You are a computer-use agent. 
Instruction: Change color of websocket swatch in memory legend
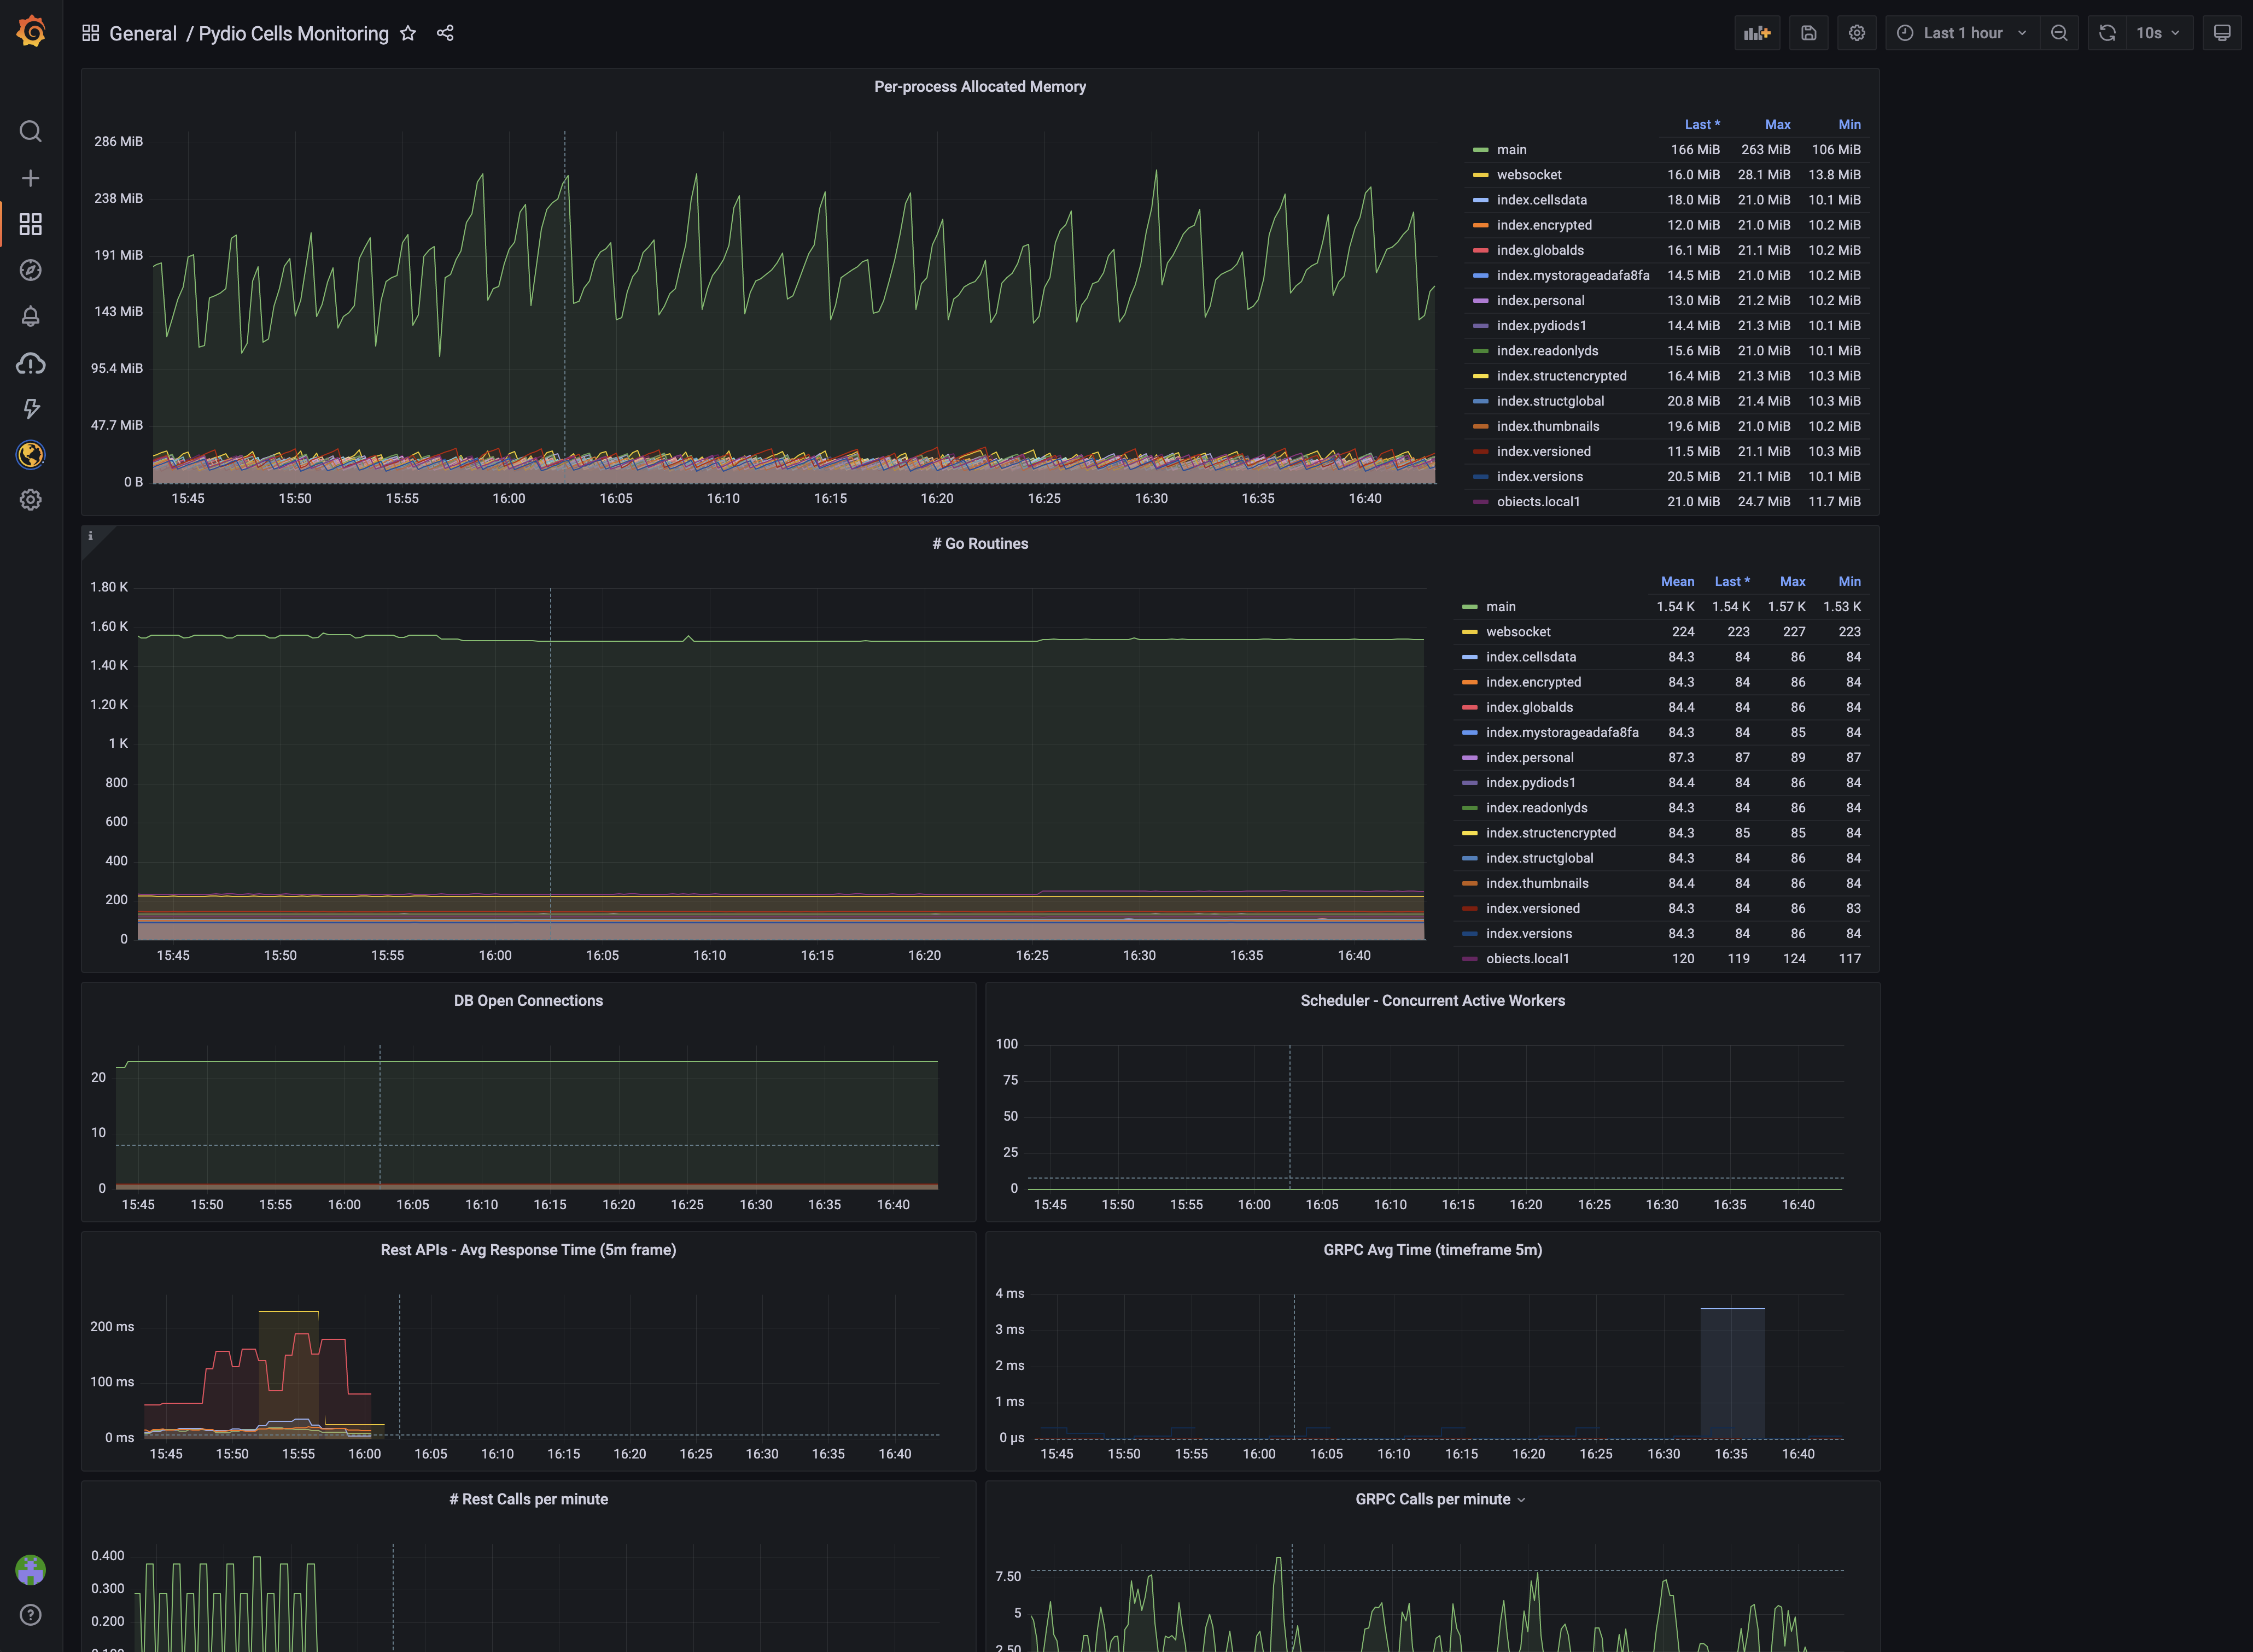point(1481,175)
